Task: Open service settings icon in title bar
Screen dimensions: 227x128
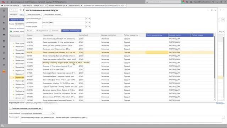Action: click(x=213, y=2)
